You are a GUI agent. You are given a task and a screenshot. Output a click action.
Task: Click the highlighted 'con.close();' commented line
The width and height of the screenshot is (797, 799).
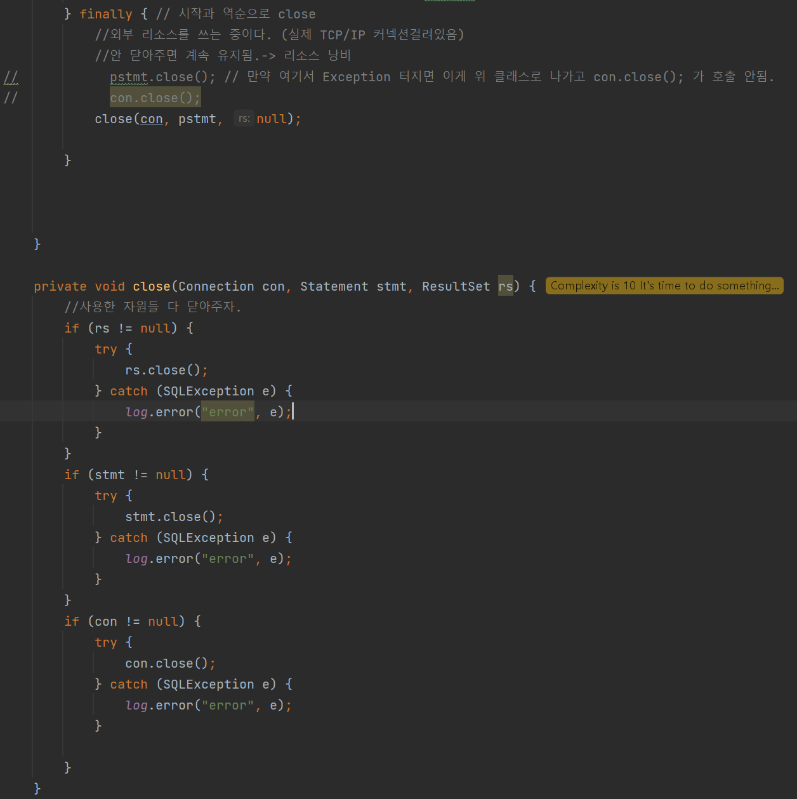coord(155,98)
